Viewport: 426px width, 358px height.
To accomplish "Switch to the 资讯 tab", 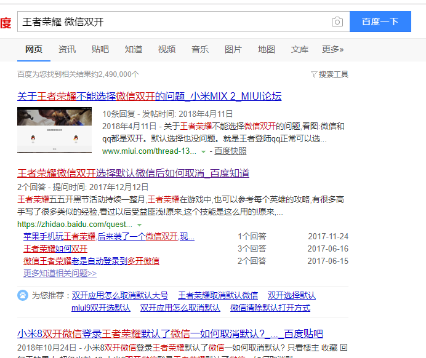I will click(67, 49).
